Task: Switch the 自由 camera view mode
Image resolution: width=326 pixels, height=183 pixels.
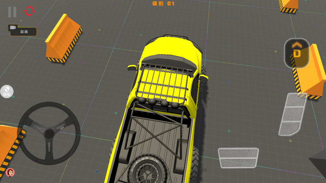Action: click(x=24, y=32)
